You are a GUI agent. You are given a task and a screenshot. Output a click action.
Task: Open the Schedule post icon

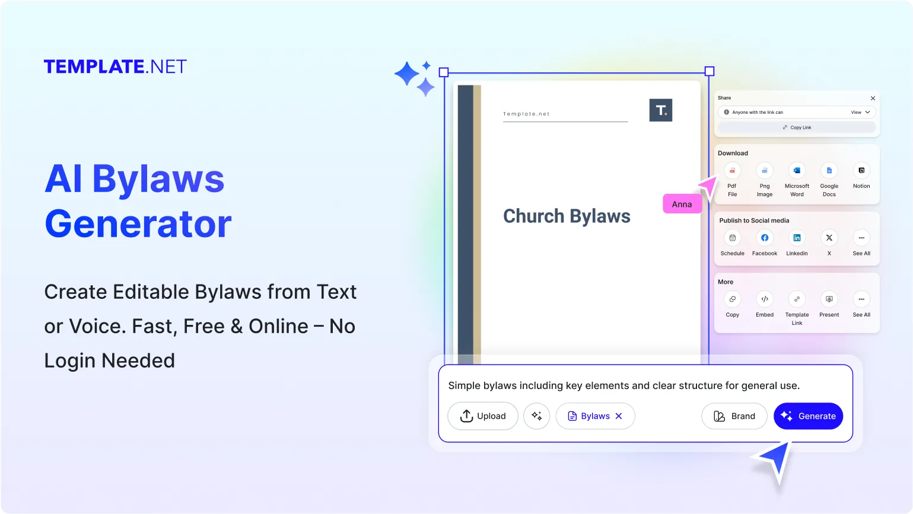732,238
